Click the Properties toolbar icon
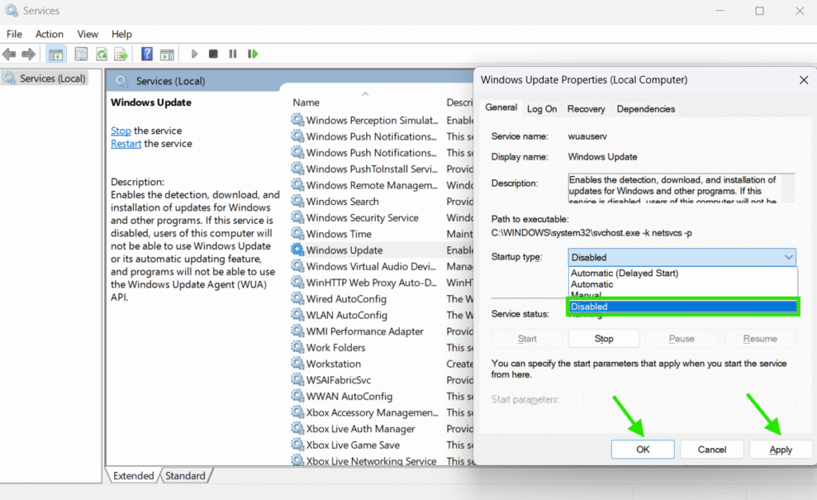The width and height of the screenshot is (817, 500). click(81, 54)
